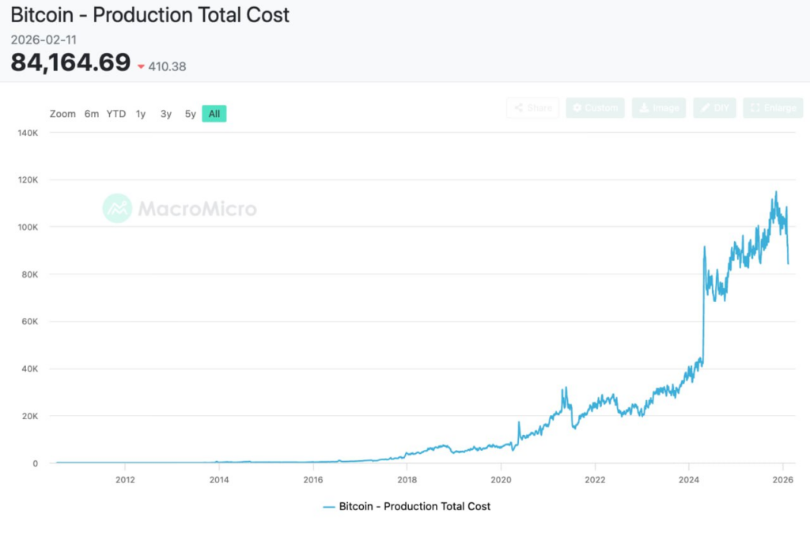This screenshot has height=533, width=810.
Task: Download the chart via Image button
Action: [x=658, y=108]
